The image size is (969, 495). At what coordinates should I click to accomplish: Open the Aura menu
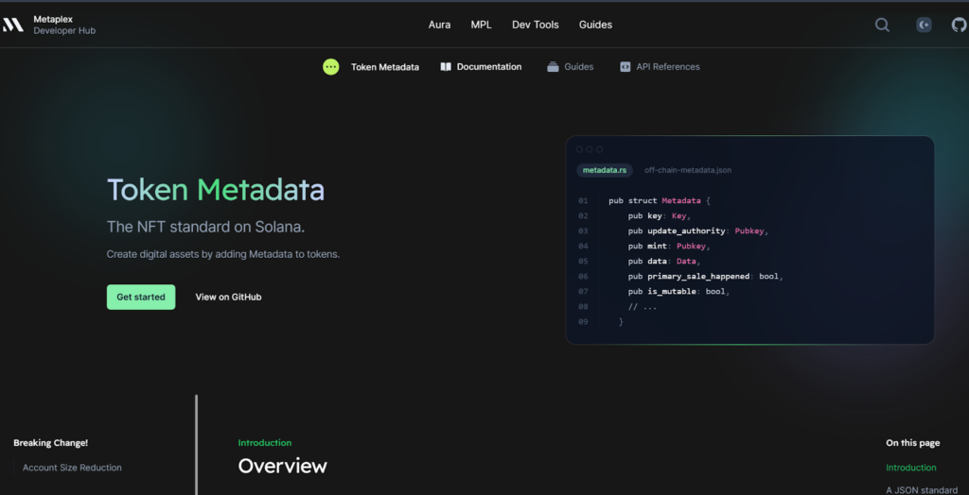439,25
